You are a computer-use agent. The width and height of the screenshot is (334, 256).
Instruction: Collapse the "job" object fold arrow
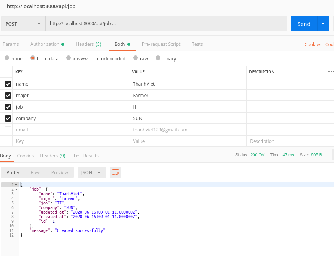click(16, 190)
